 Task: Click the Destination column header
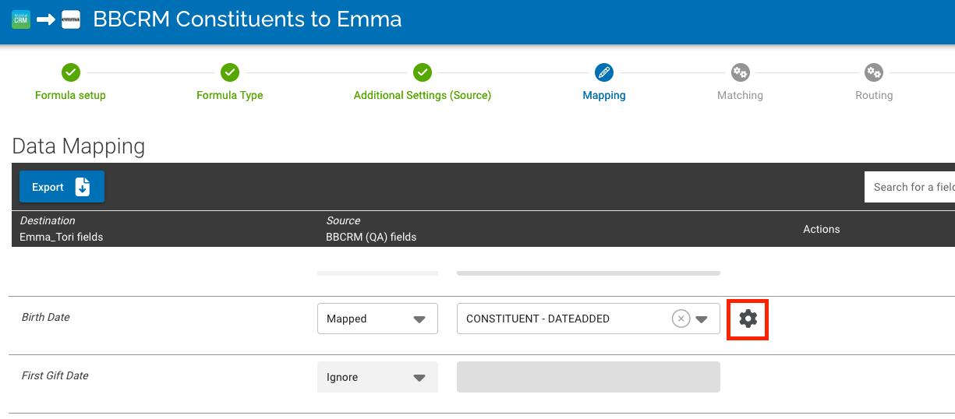(48, 220)
